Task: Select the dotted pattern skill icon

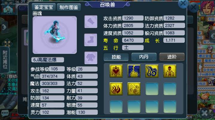Action: pos(134,89)
